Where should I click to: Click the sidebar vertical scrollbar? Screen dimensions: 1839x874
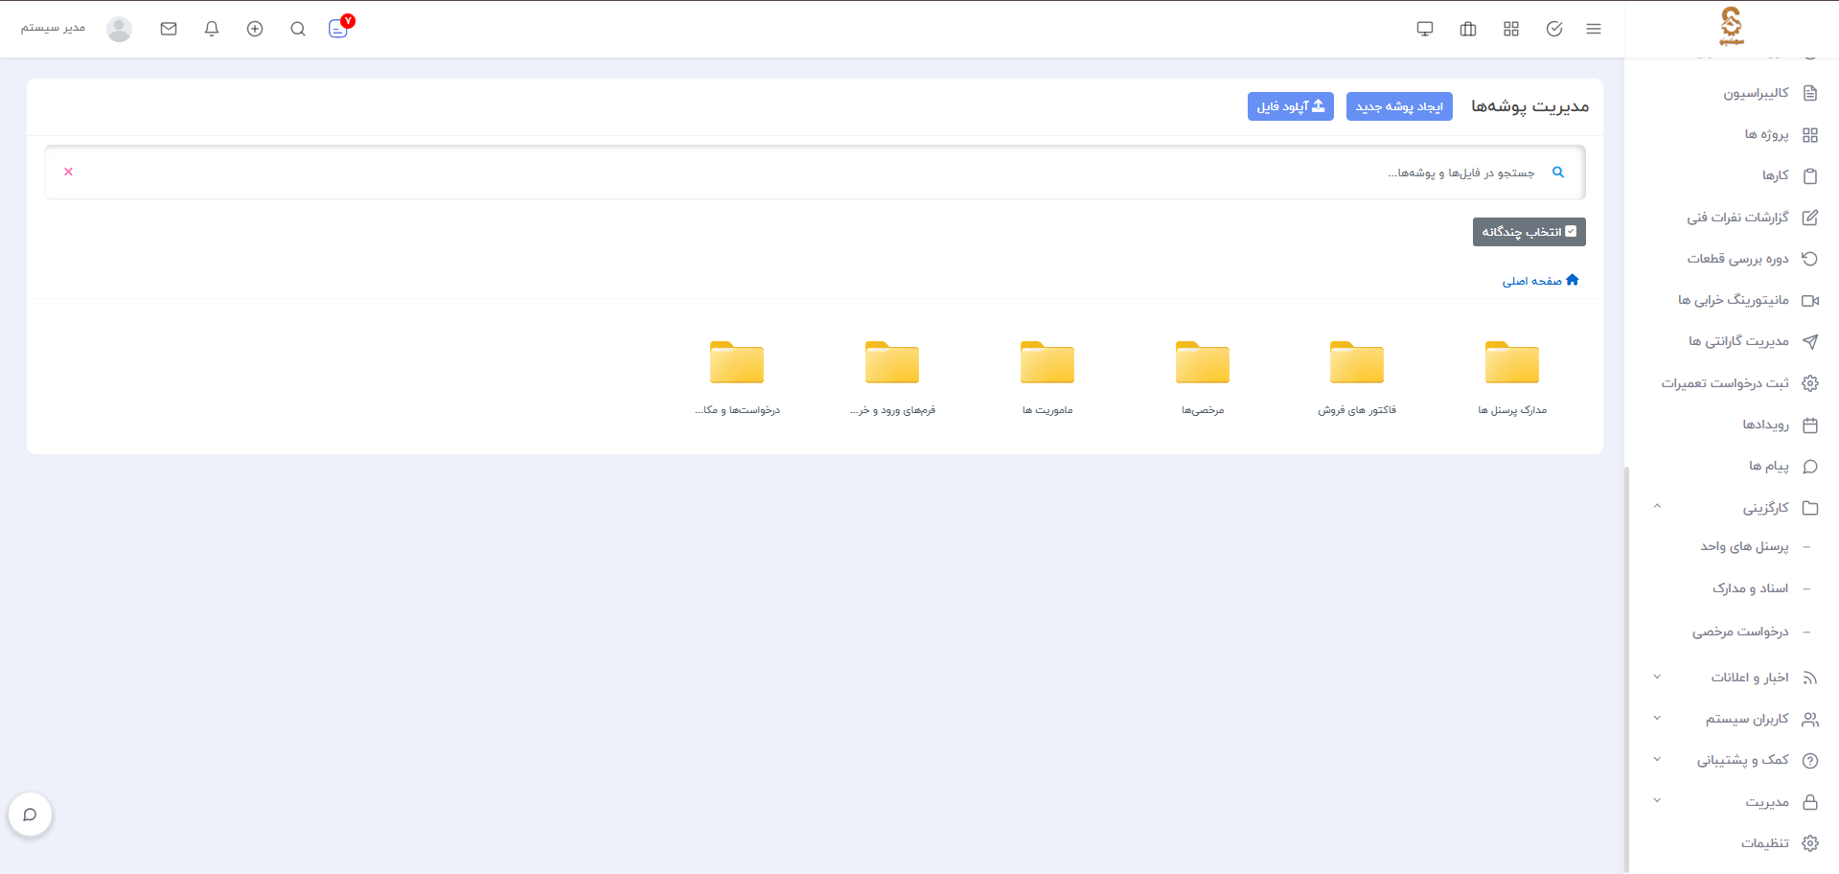[1625, 669]
